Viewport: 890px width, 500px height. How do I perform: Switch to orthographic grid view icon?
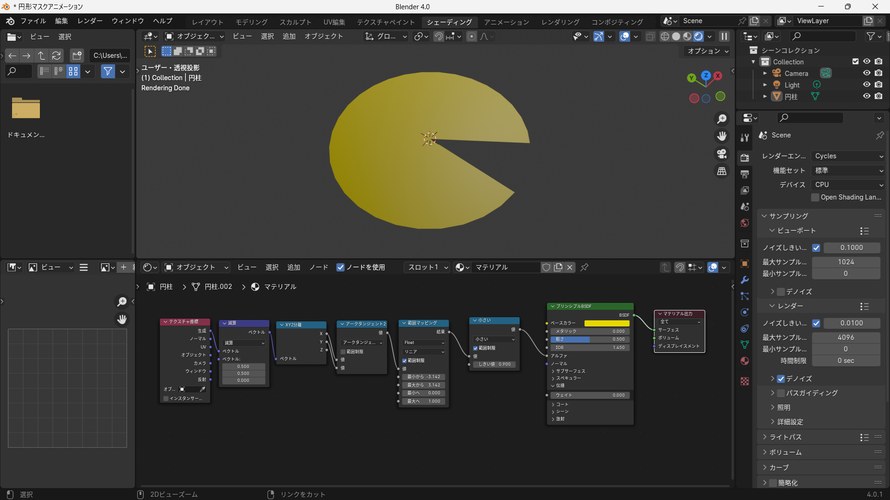722,171
